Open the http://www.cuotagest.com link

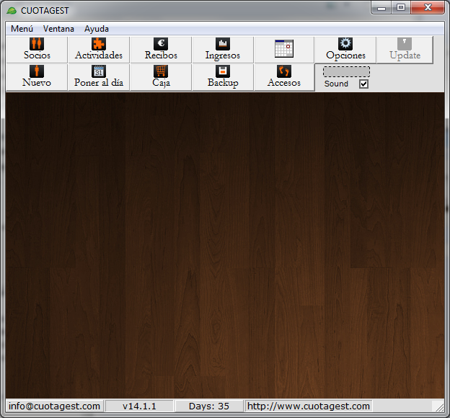pos(309,406)
